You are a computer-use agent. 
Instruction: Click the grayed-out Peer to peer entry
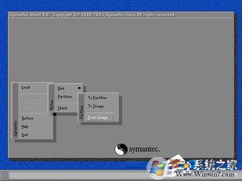31,98
